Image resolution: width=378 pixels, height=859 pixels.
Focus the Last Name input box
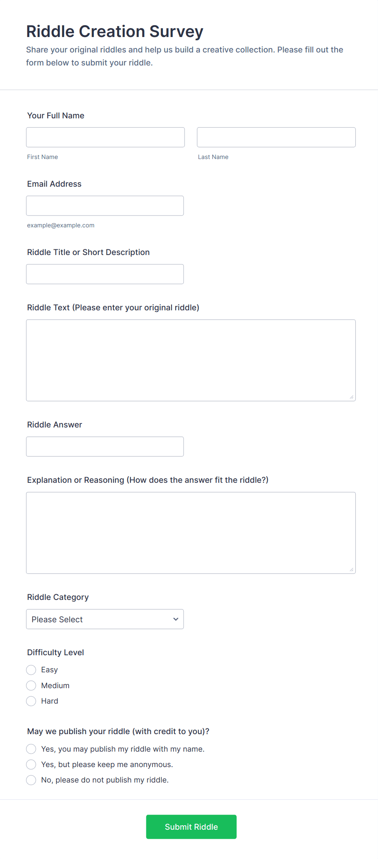point(276,137)
